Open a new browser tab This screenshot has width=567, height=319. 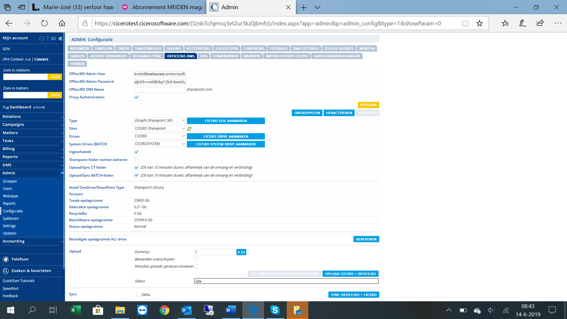[x=304, y=7]
